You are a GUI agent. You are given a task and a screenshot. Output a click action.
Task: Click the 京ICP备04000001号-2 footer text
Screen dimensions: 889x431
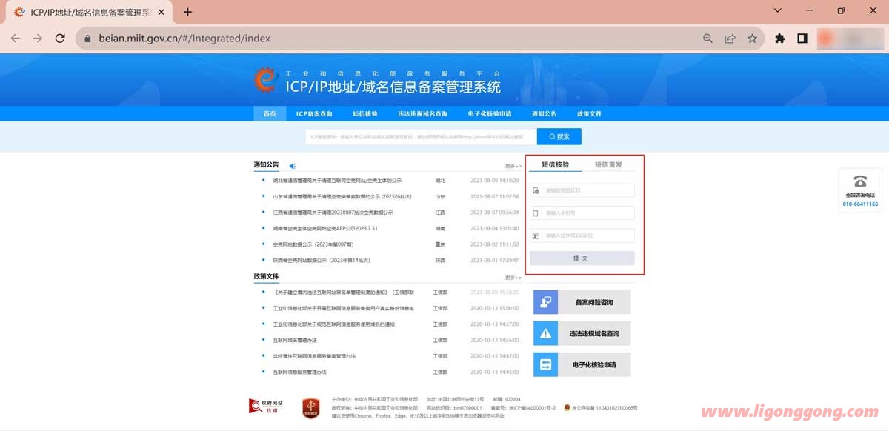coord(532,407)
